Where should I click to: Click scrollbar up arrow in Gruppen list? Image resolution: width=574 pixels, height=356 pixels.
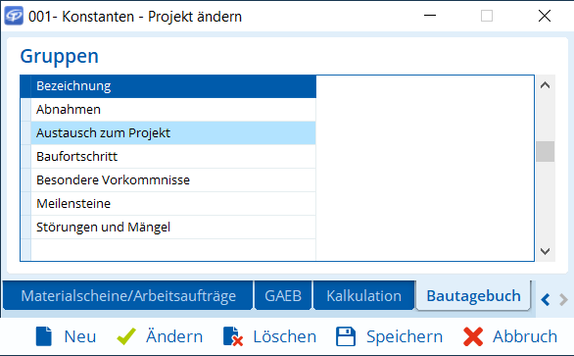tap(545, 85)
